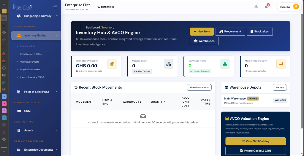Expand the Budgeting & Runway menu arrow
304x156 pixels.
coord(57,16)
